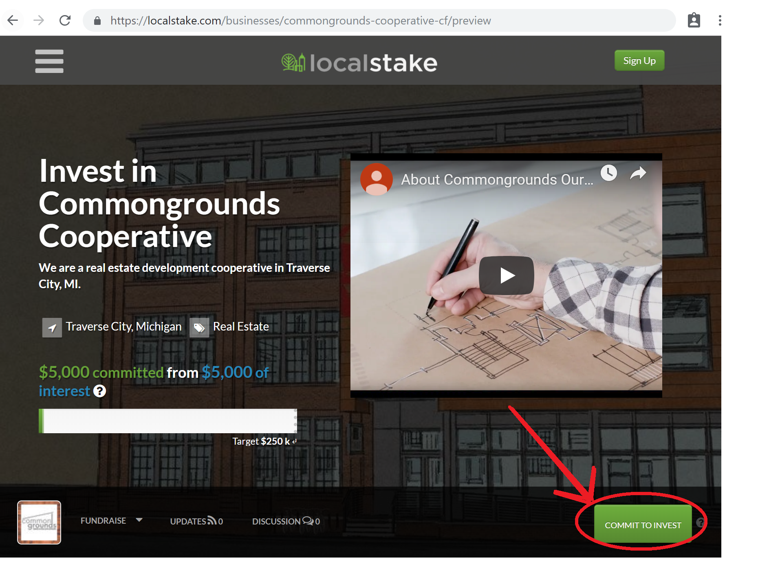Screen dimensions: 758x573
Task: Open the hamburger navigation menu
Action: 49,61
